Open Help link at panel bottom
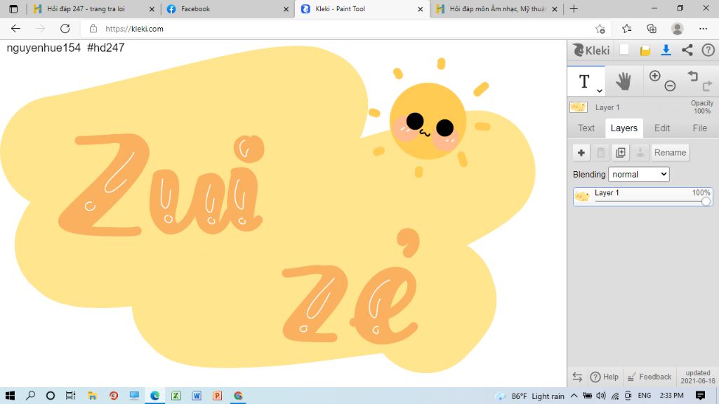The height and width of the screenshot is (404, 719). point(605,377)
